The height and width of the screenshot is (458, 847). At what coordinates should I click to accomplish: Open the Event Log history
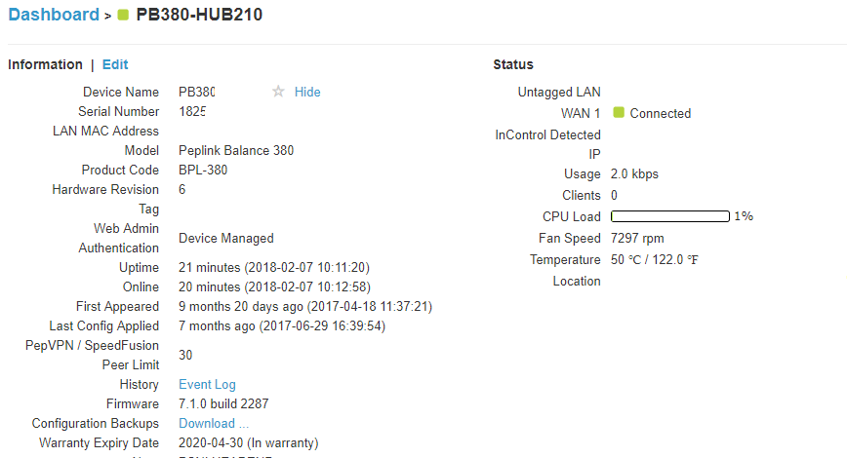coord(207,384)
